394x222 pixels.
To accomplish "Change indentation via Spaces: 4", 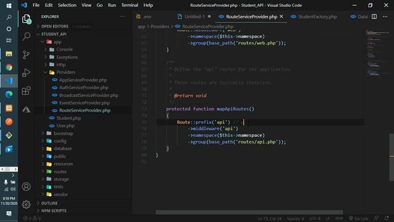I will [295, 218].
